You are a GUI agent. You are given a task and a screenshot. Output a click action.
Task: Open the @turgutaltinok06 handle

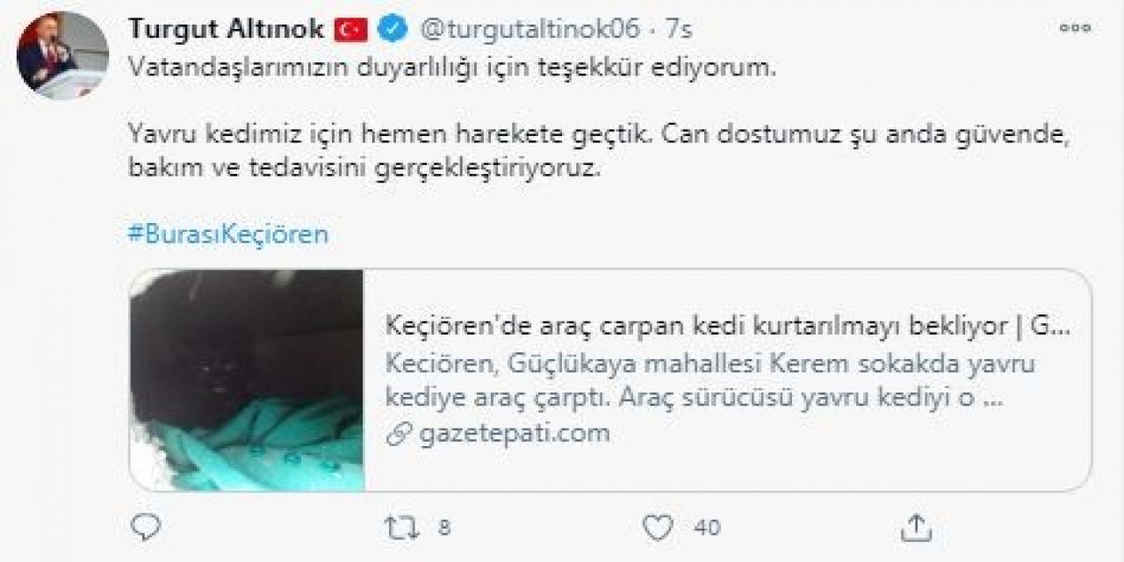tap(530, 29)
